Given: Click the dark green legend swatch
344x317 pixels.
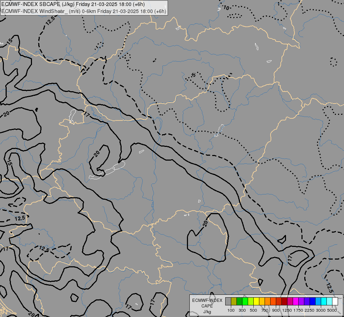Looking at the screenshot, I should (x=240, y=301).
